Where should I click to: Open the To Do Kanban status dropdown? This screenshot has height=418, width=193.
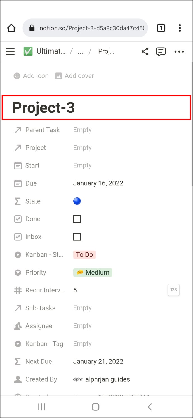(x=84, y=255)
